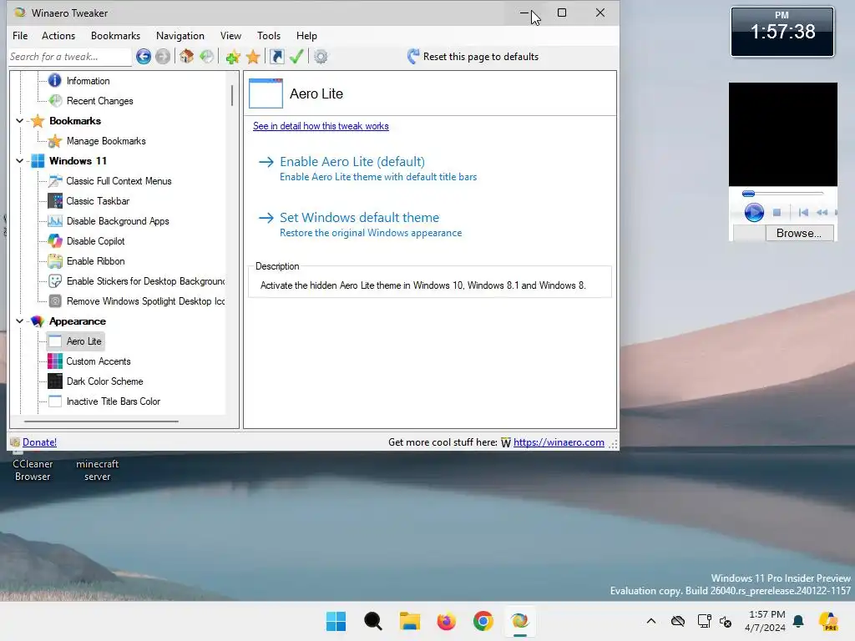This screenshot has height=641, width=855.
Task: Select Classic Taskbar tweak
Action: coord(98,201)
